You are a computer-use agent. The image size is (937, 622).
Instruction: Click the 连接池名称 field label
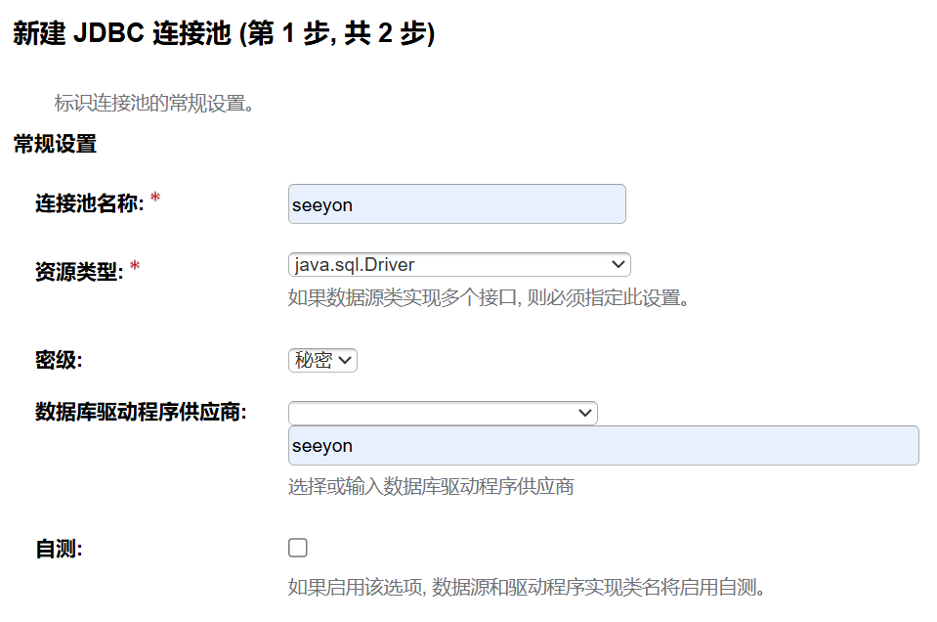(x=90, y=203)
